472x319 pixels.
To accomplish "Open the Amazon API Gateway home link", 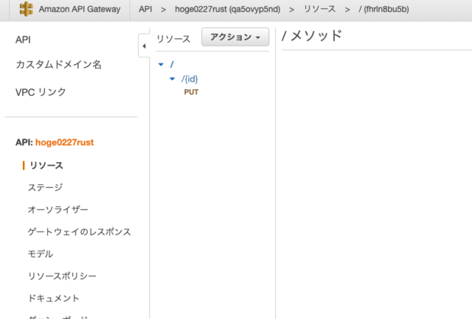I will click(x=80, y=10).
